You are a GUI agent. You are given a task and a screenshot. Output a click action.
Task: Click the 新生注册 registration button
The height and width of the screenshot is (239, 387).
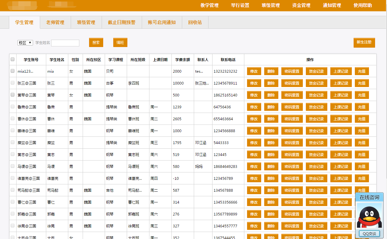[364, 42]
